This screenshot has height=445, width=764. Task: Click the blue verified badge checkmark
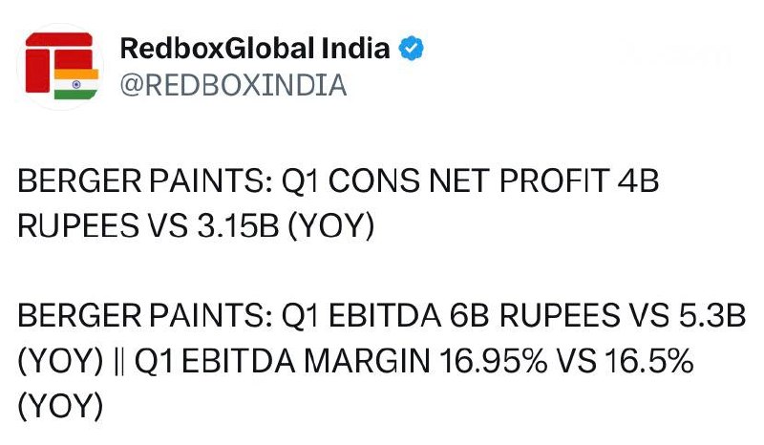point(412,49)
